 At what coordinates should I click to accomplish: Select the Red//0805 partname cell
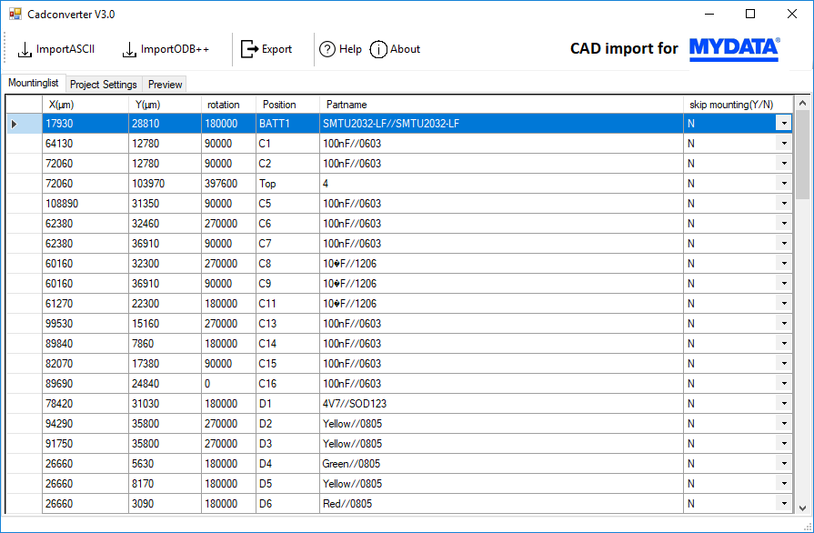pos(501,504)
